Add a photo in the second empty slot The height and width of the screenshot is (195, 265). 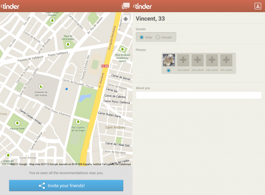tap(197, 60)
